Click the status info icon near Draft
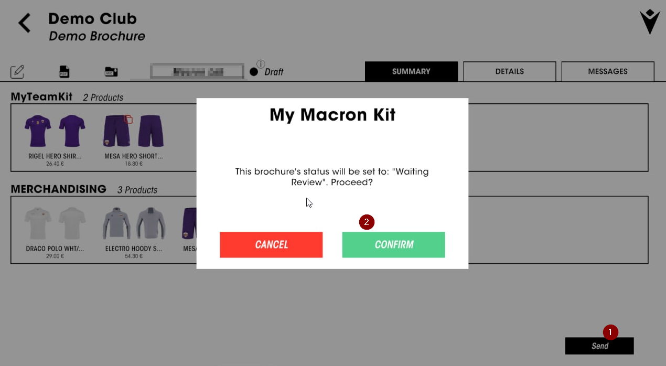This screenshot has height=366, width=666. point(261,64)
